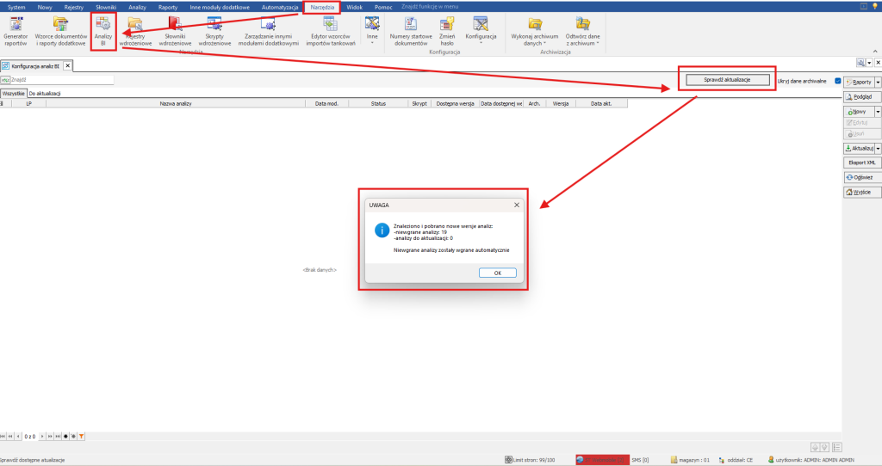Close the Konfiguracja analiz BI tab
Screen dimensions: 882x466
(67, 65)
